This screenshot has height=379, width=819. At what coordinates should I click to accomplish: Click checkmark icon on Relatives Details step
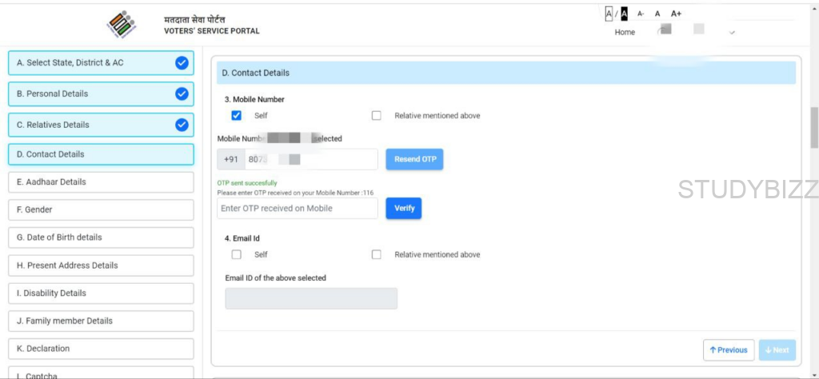point(182,125)
